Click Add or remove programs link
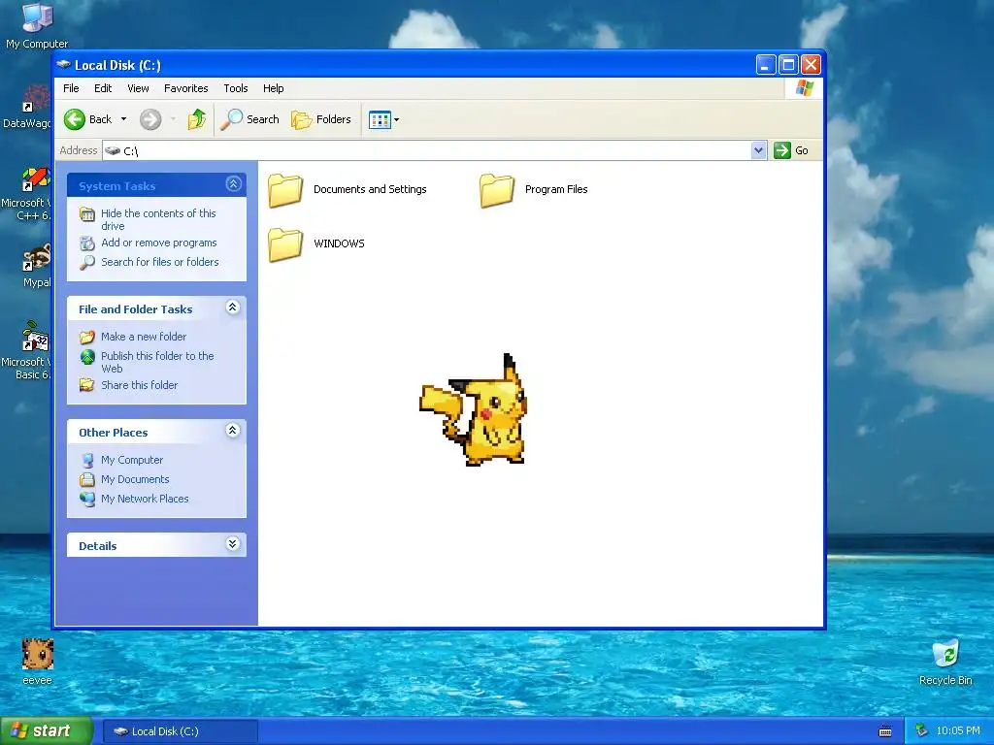 158,243
